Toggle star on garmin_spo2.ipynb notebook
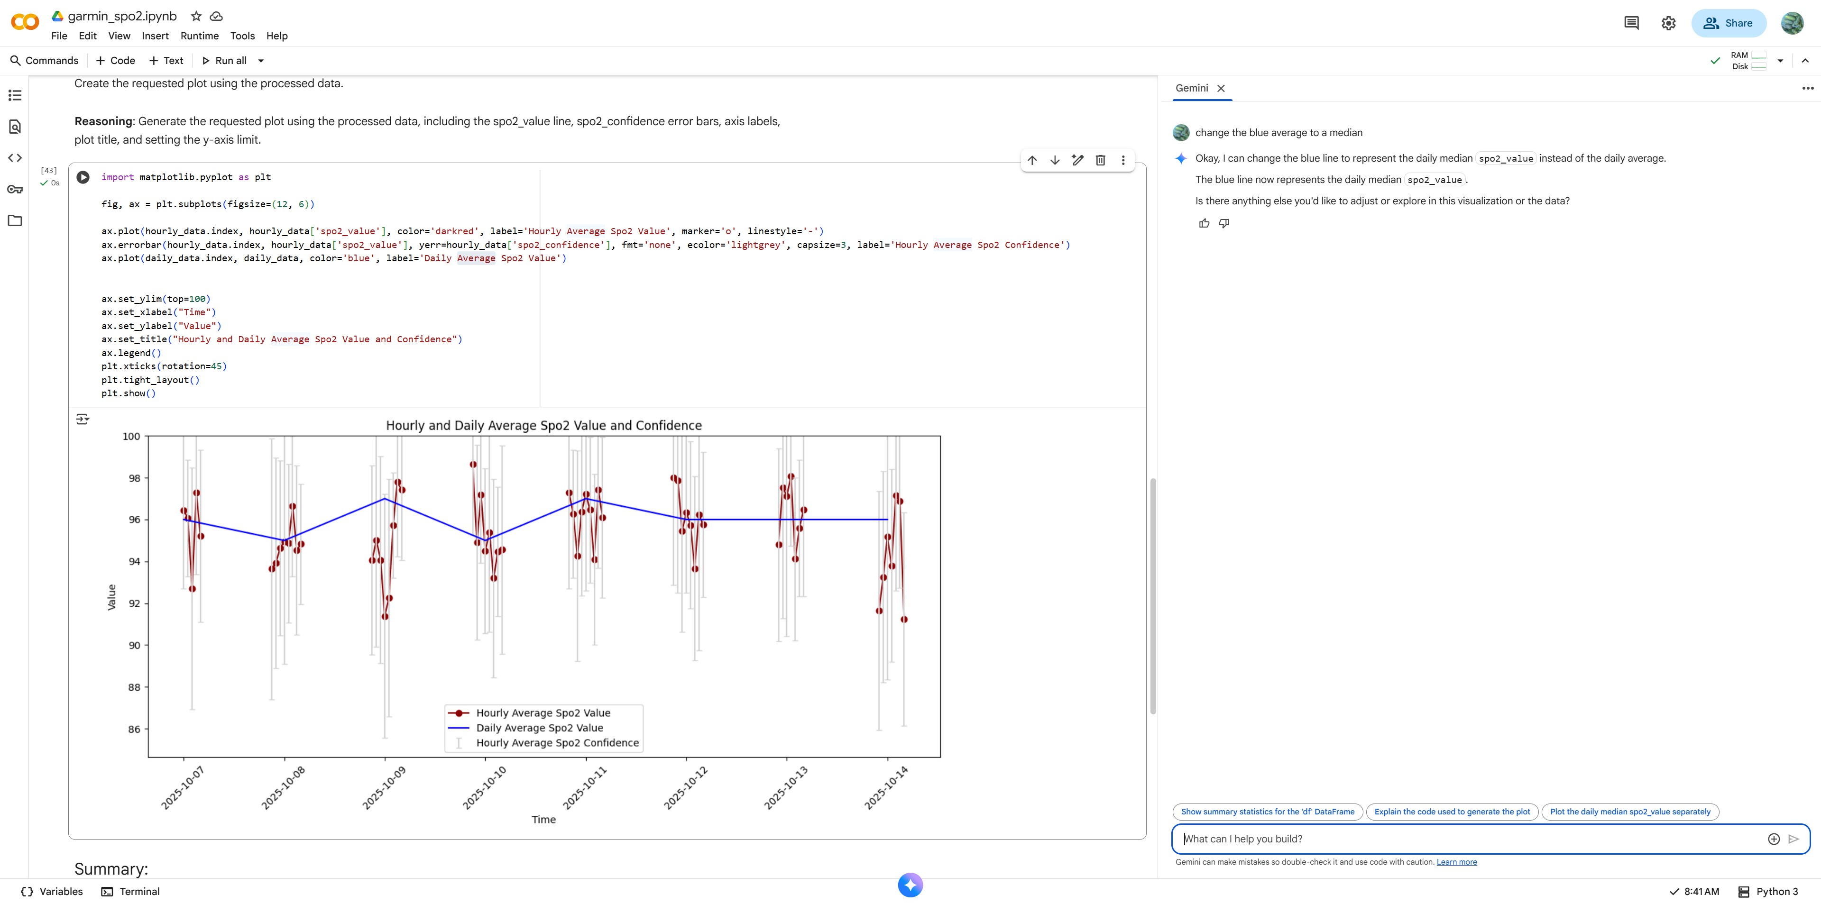 click(196, 16)
